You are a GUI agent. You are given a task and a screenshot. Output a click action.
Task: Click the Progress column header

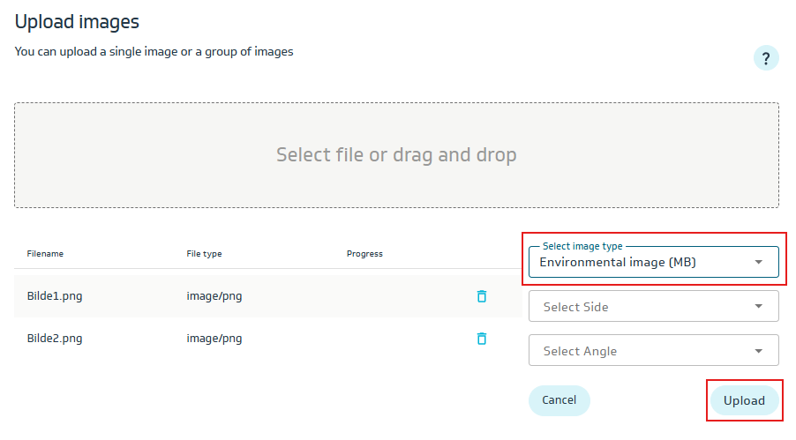[x=364, y=254]
